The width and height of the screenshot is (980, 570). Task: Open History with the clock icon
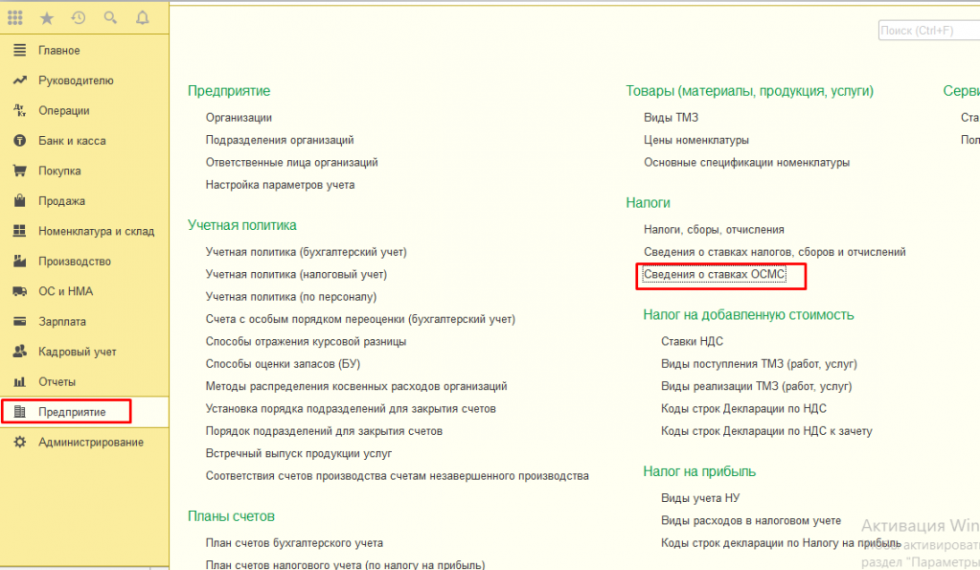(79, 18)
